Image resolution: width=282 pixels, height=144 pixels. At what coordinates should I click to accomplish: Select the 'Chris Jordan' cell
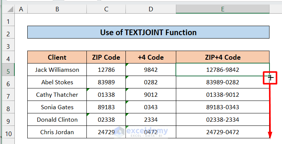tap(57, 132)
